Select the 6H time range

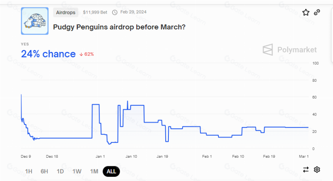click(45, 171)
